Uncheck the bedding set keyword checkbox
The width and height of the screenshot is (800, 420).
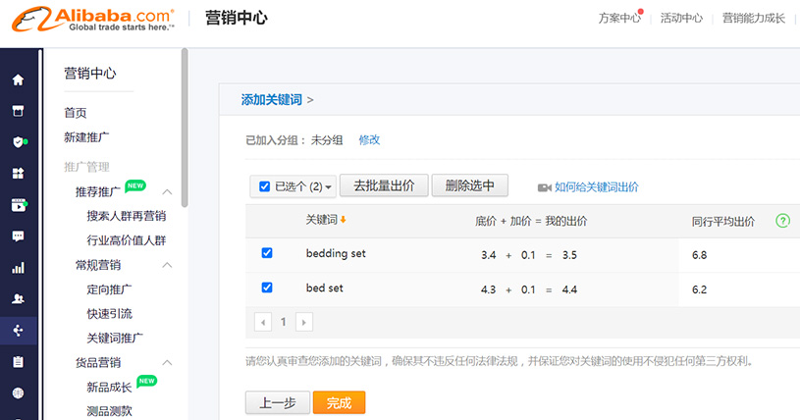(x=267, y=252)
